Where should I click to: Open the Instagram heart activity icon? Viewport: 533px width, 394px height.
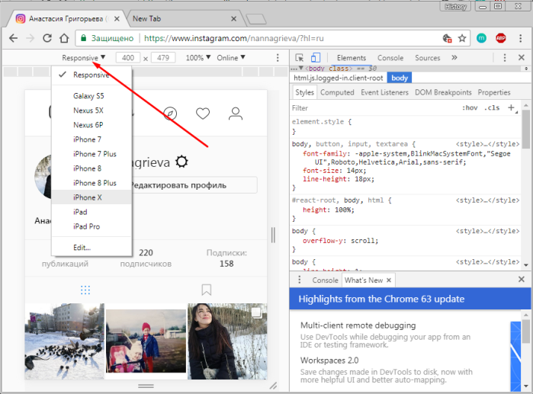click(203, 114)
